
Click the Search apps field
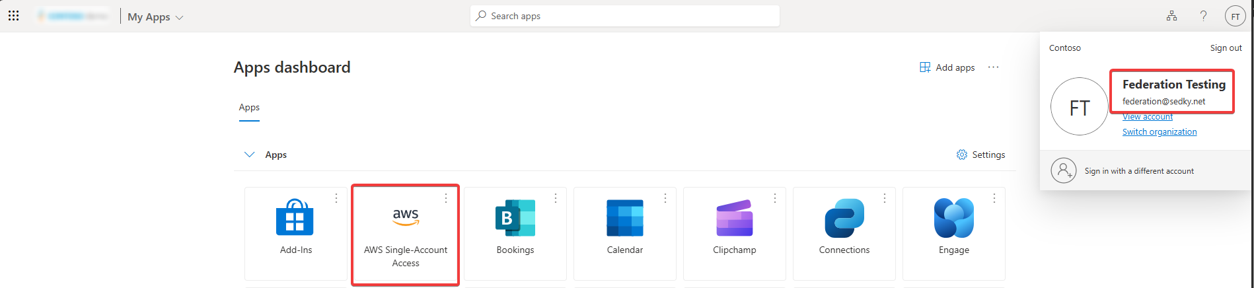point(625,16)
